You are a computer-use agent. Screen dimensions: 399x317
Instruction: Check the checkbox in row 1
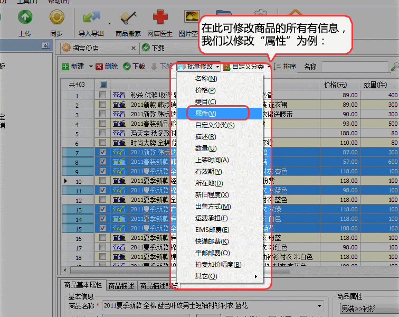(x=103, y=95)
